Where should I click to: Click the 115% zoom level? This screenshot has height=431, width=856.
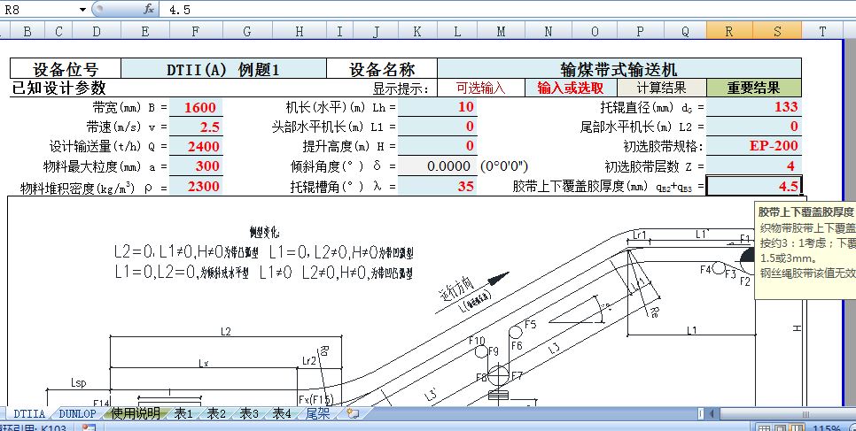click(826, 428)
